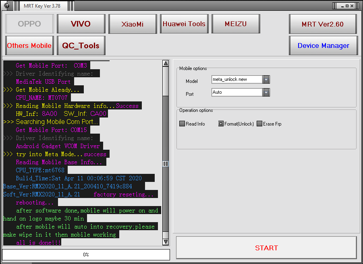This screenshot has width=363, height=264.
Task: Click log line 'CPU_NAME: MT0707'
Action: pos(41,98)
